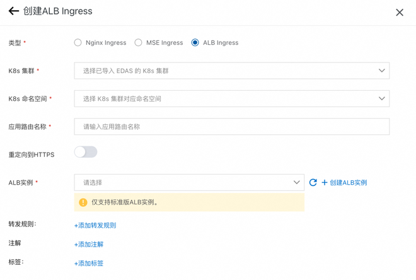The width and height of the screenshot is (416, 280).
Task: Select the Nginx Ingress radio button
Action: pyautogui.click(x=78, y=42)
